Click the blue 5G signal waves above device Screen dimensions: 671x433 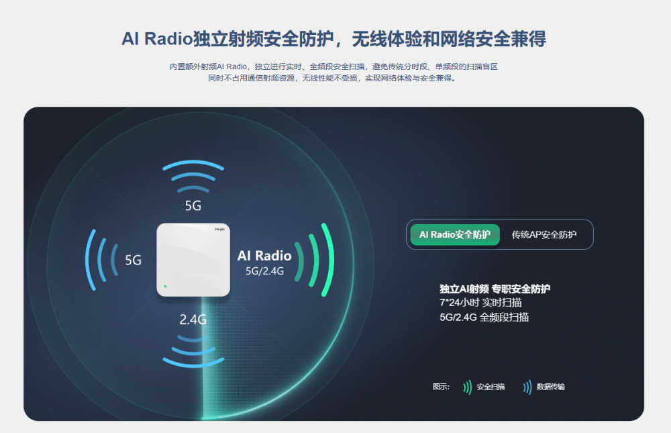pos(193,177)
